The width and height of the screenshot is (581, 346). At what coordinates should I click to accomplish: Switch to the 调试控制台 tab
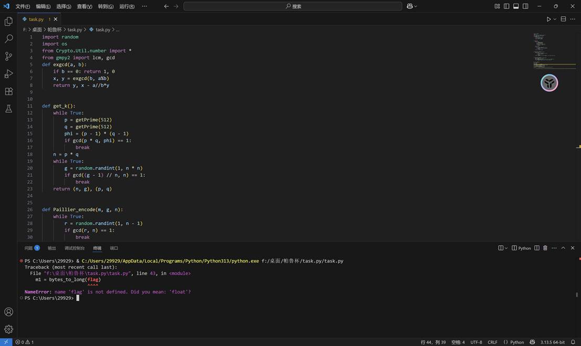(74, 248)
